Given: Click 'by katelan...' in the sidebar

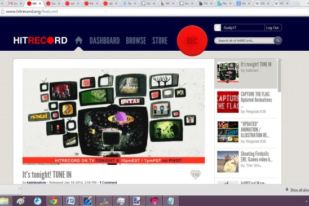Looking at the screenshot, I should tap(251, 70).
